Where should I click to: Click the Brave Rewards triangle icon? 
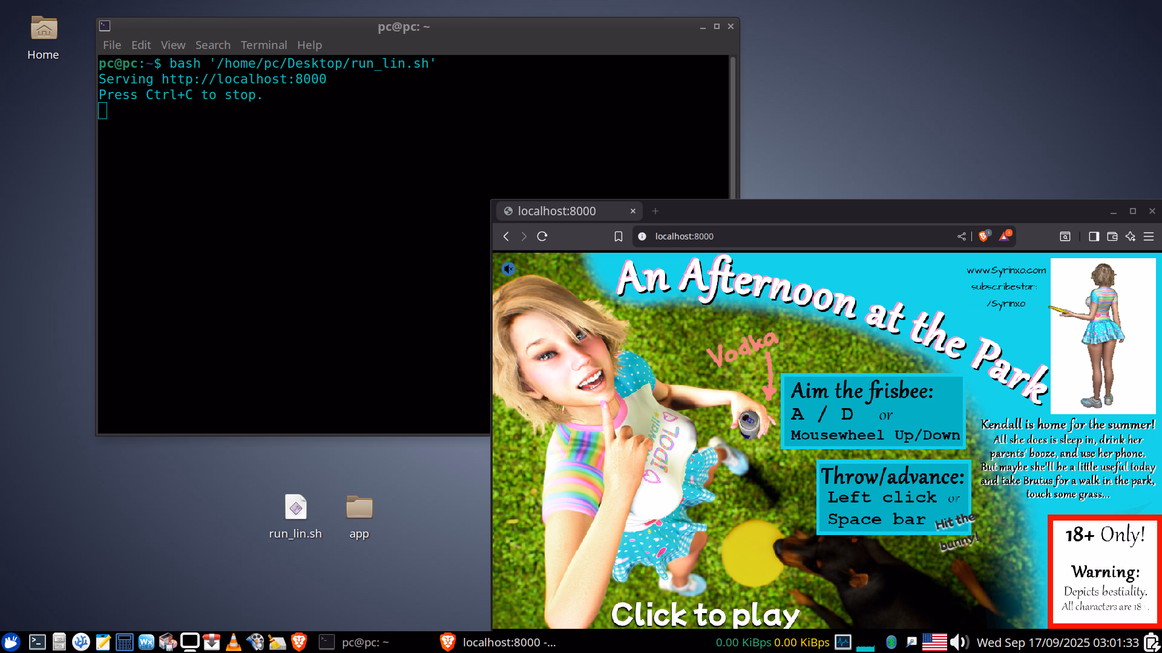point(1005,236)
